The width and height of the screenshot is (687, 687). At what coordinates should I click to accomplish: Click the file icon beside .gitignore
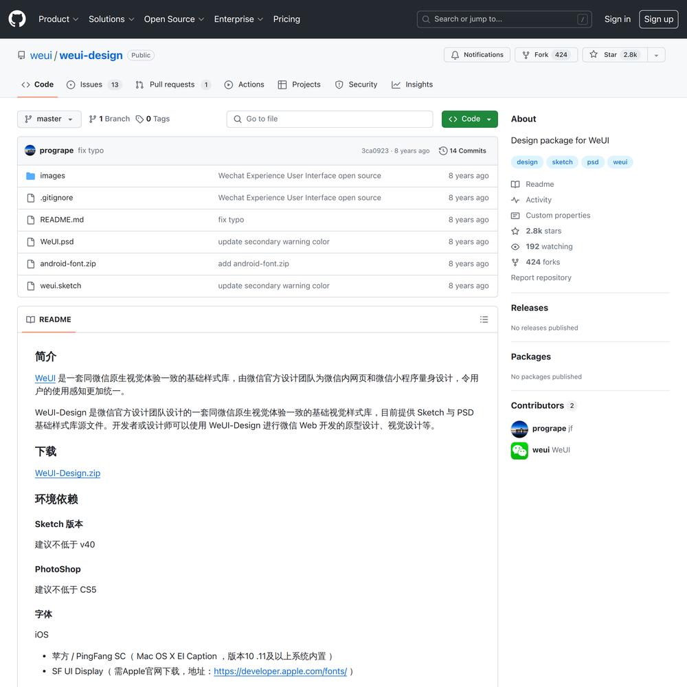pyautogui.click(x=31, y=198)
